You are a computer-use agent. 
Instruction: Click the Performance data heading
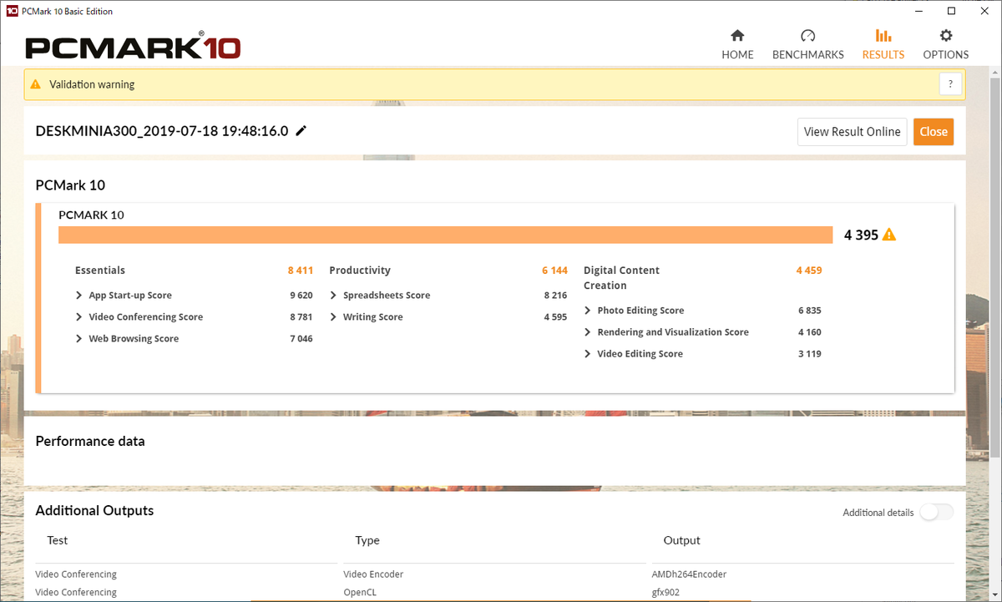click(90, 441)
